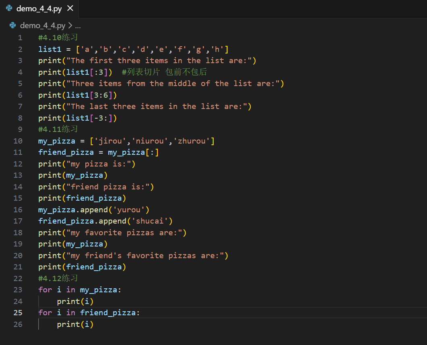Viewport: 427px width, 345px height.
Task: Click 'my_pizza.append' on line 16
Action: click(x=73, y=210)
